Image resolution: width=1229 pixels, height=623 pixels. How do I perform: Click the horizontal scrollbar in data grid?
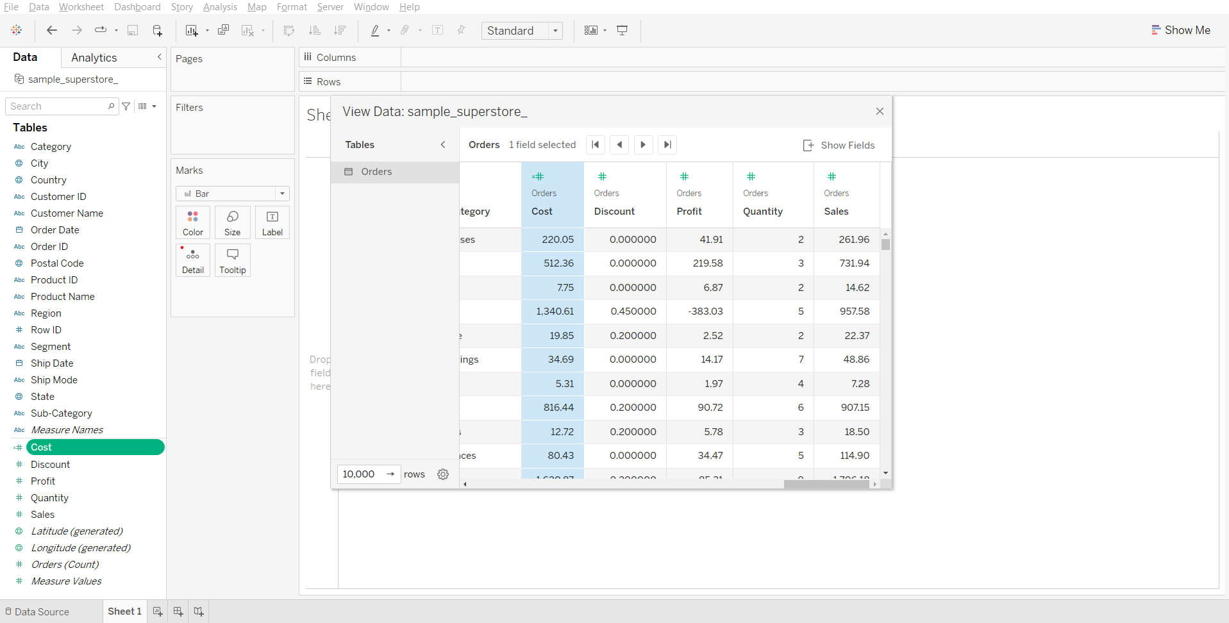pyautogui.click(x=825, y=485)
